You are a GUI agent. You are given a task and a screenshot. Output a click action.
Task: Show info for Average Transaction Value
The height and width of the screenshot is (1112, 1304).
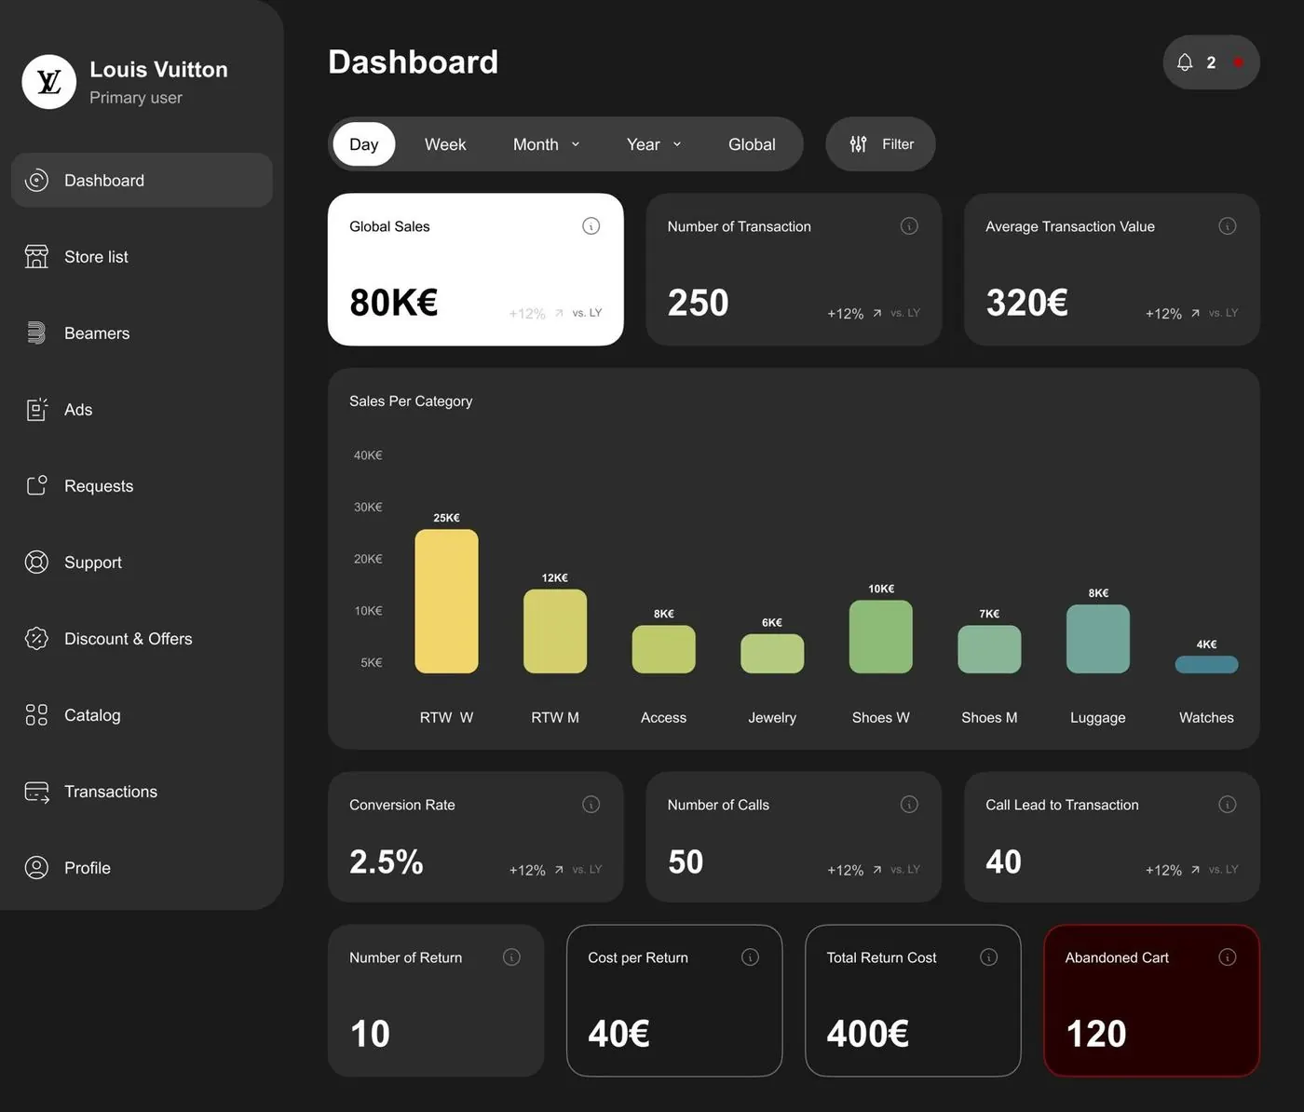click(x=1228, y=226)
